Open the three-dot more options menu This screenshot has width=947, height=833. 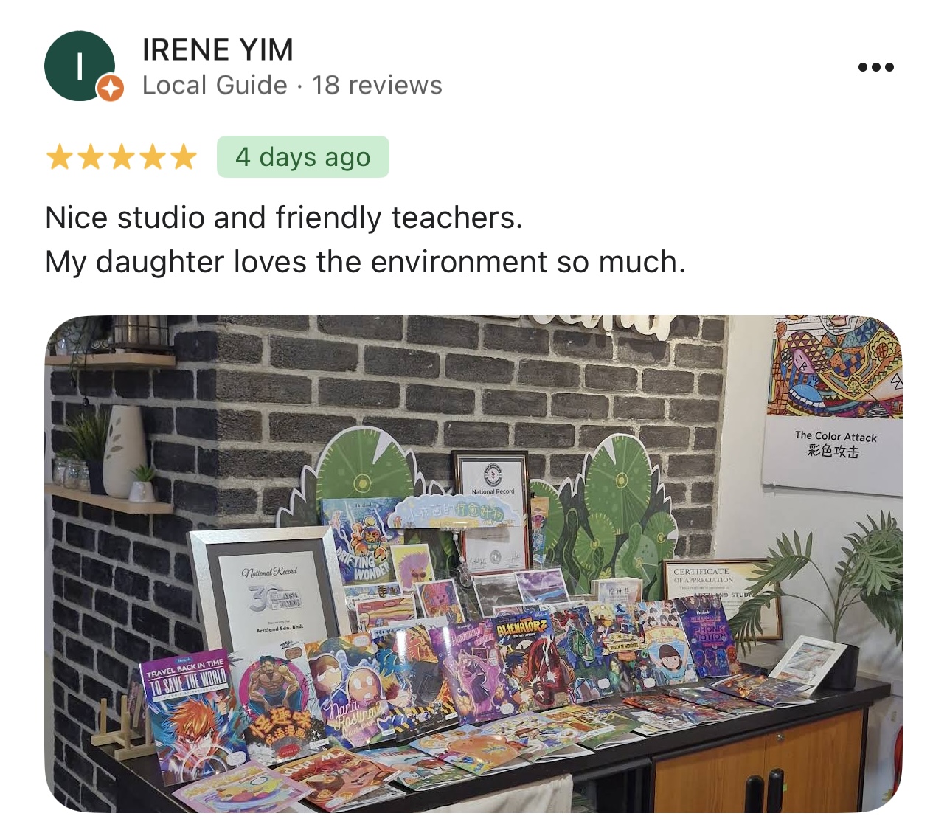[875, 67]
